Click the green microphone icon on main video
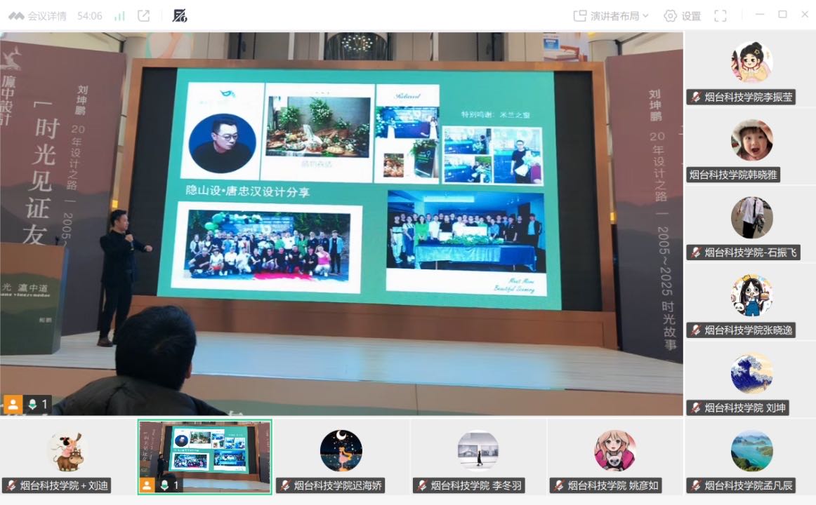The height and width of the screenshot is (505, 816). (32, 404)
